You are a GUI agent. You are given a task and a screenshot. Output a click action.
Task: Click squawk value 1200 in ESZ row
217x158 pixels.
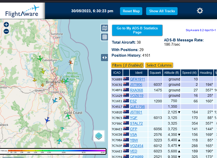[158, 101]
